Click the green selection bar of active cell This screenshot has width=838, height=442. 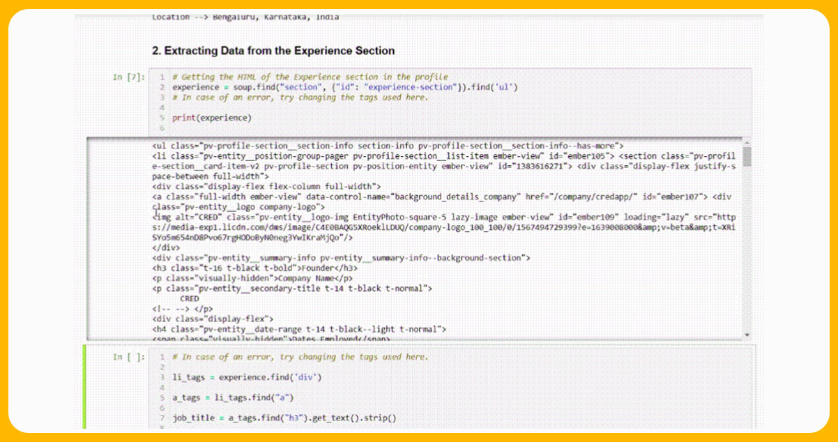84,387
